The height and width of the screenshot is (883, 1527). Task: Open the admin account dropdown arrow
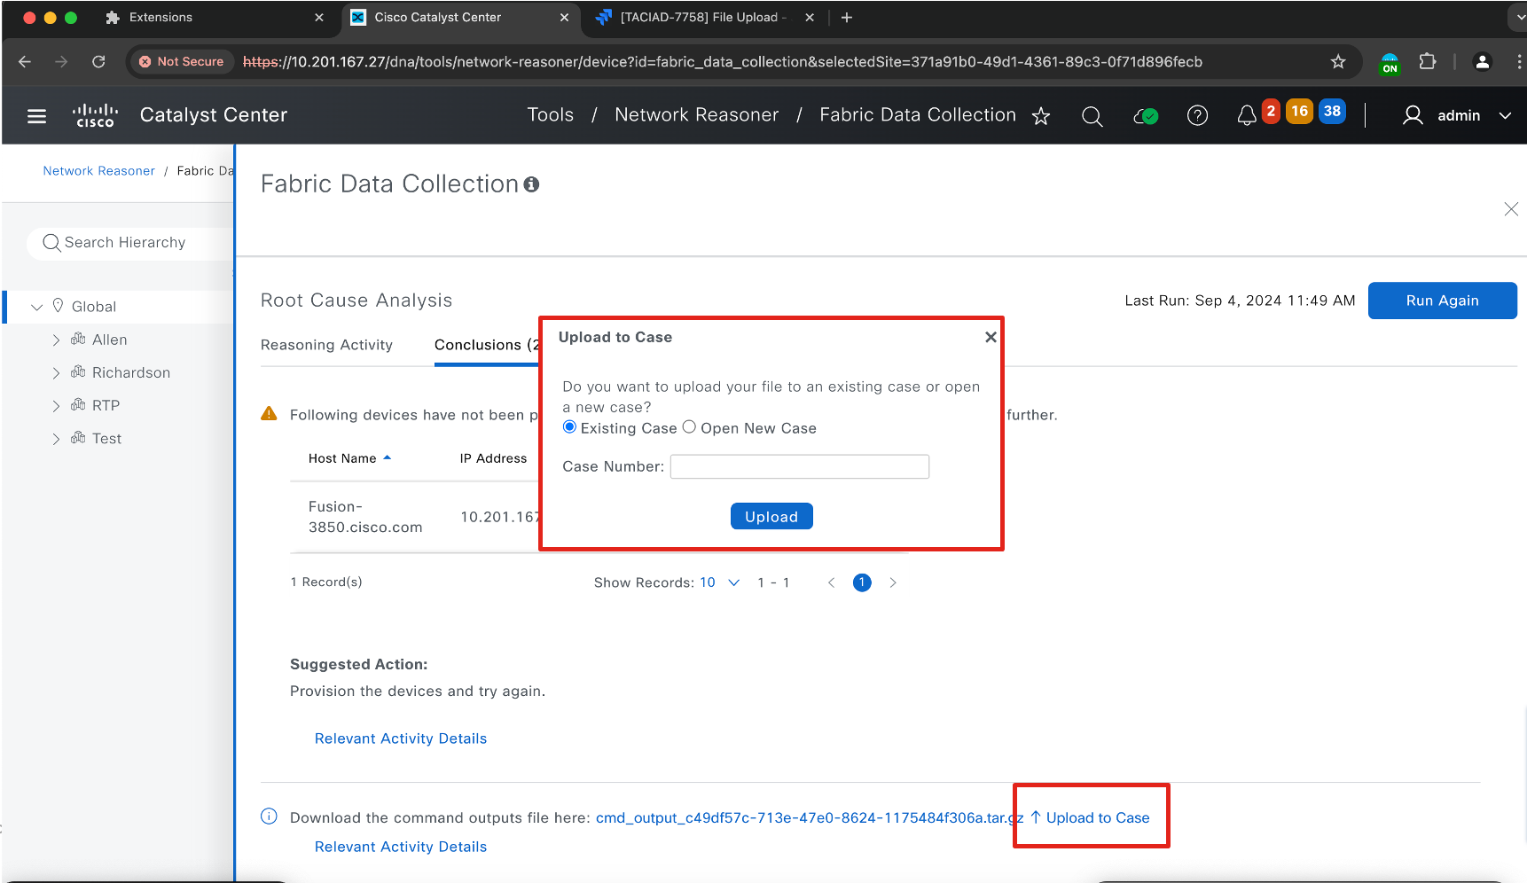click(1505, 116)
